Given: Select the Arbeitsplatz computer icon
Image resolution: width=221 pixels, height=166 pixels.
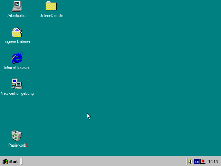Looking at the screenshot, I should [x=17, y=6].
